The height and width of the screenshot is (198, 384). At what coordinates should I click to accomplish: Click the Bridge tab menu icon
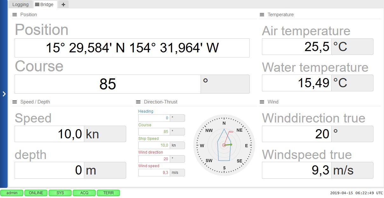point(37,4)
